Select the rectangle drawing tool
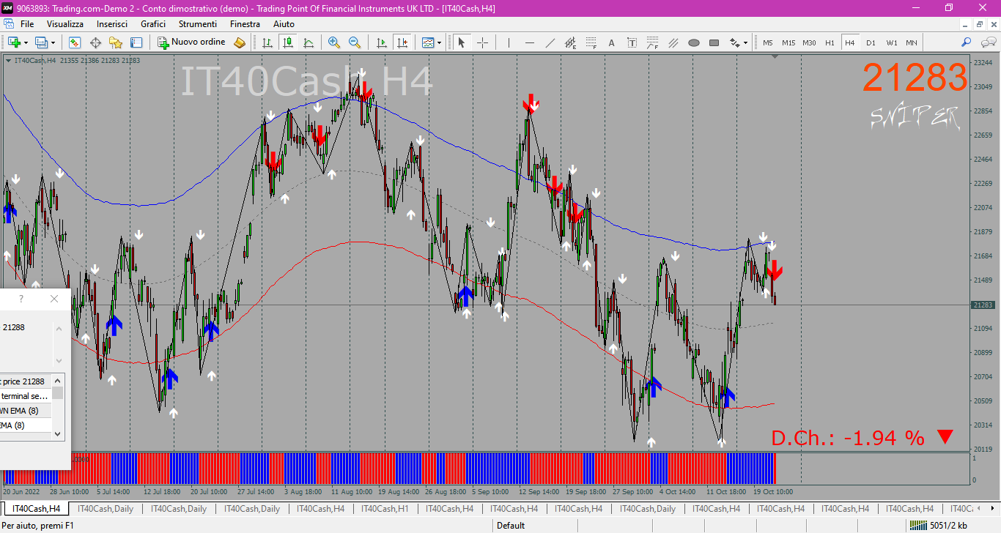The image size is (1001, 533). point(714,42)
